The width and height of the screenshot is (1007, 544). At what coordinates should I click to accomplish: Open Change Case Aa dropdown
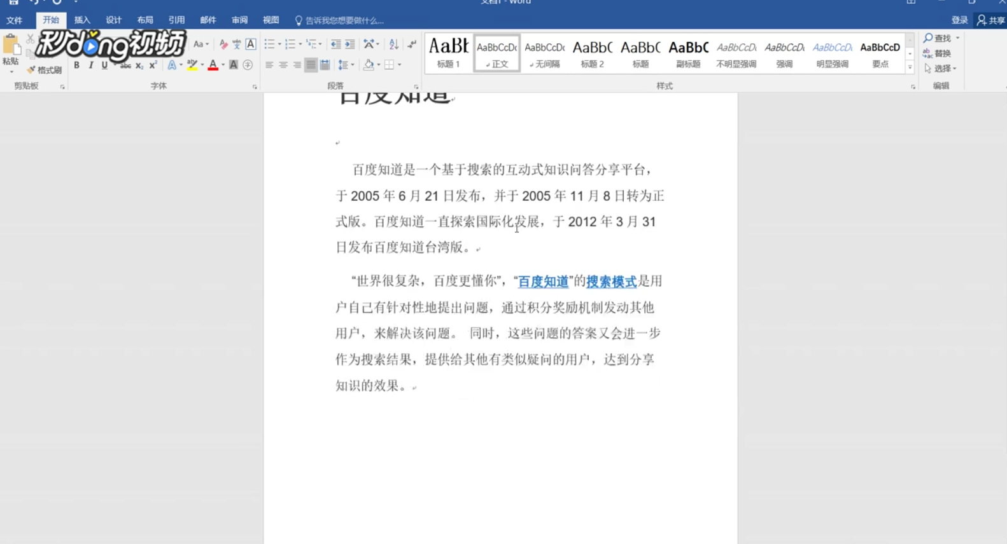coord(201,44)
